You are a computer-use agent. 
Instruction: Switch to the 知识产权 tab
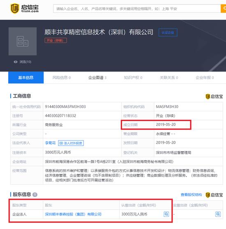click(x=133, y=78)
